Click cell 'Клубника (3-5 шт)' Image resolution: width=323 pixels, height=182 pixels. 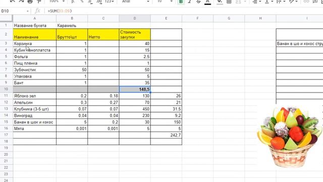click(x=35, y=109)
